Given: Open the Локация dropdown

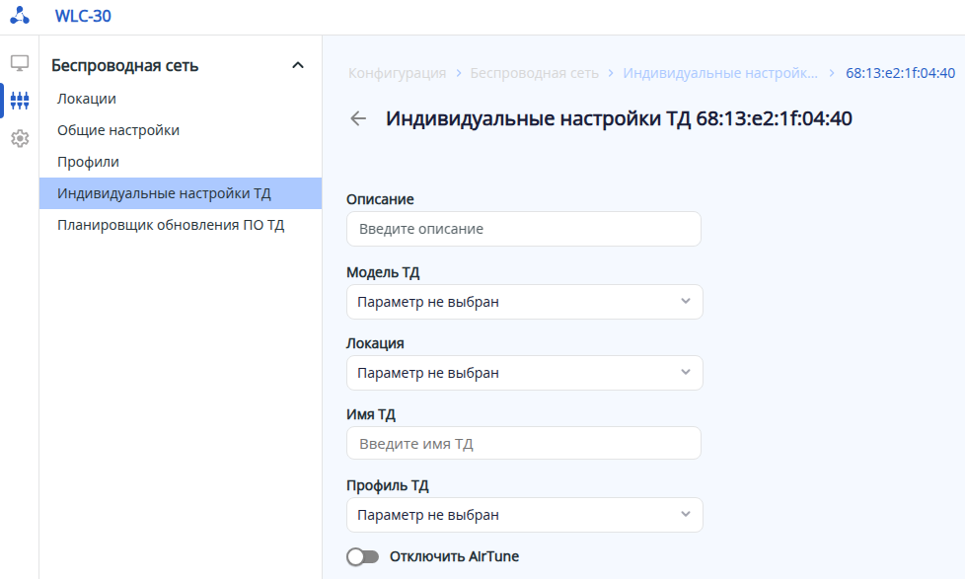Looking at the screenshot, I should pos(524,373).
